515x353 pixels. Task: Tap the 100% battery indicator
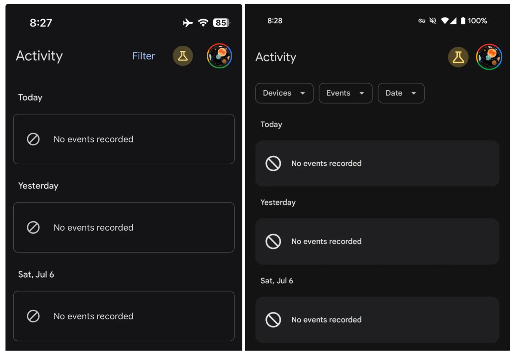pos(474,21)
